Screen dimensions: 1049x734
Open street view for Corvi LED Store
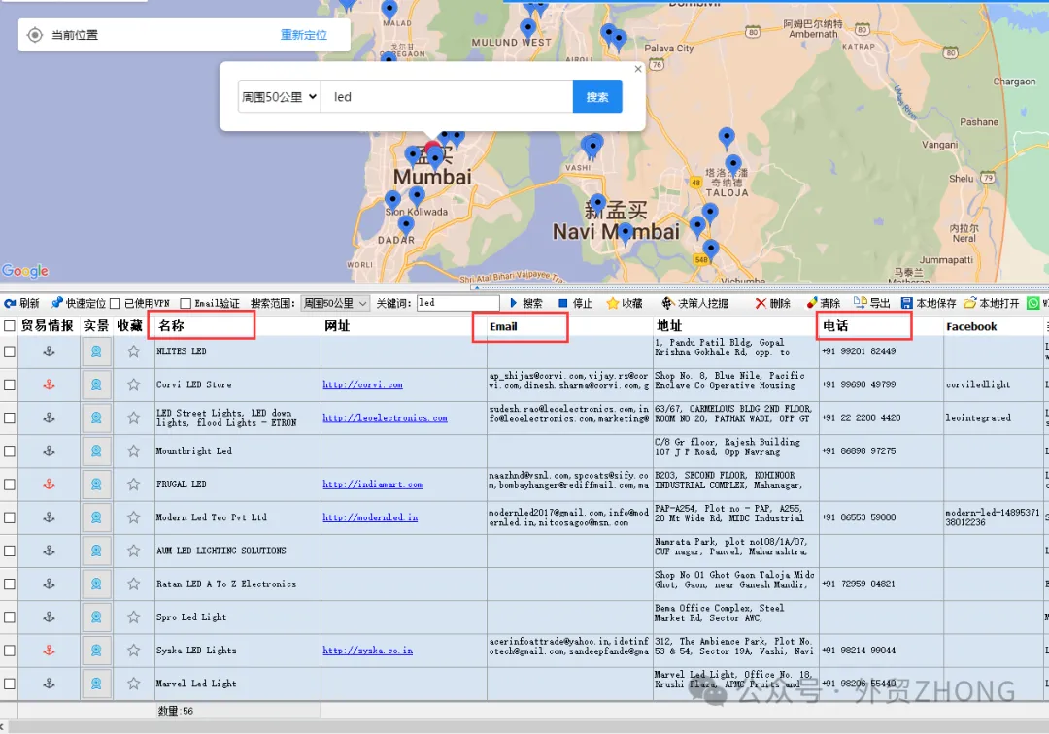tap(96, 384)
